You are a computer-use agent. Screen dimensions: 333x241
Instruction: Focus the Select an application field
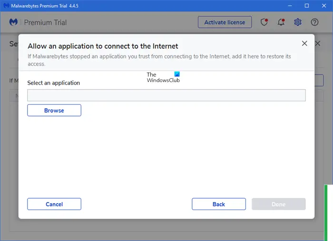[x=166, y=95]
